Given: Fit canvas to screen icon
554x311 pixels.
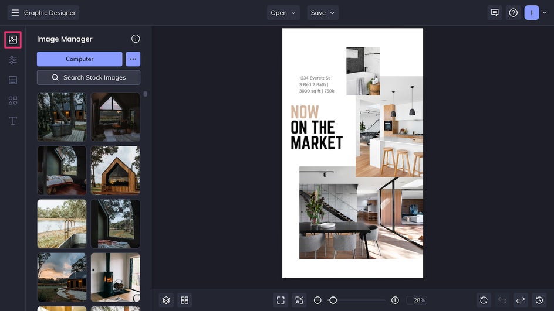Looking at the screenshot, I should (281, 300).
